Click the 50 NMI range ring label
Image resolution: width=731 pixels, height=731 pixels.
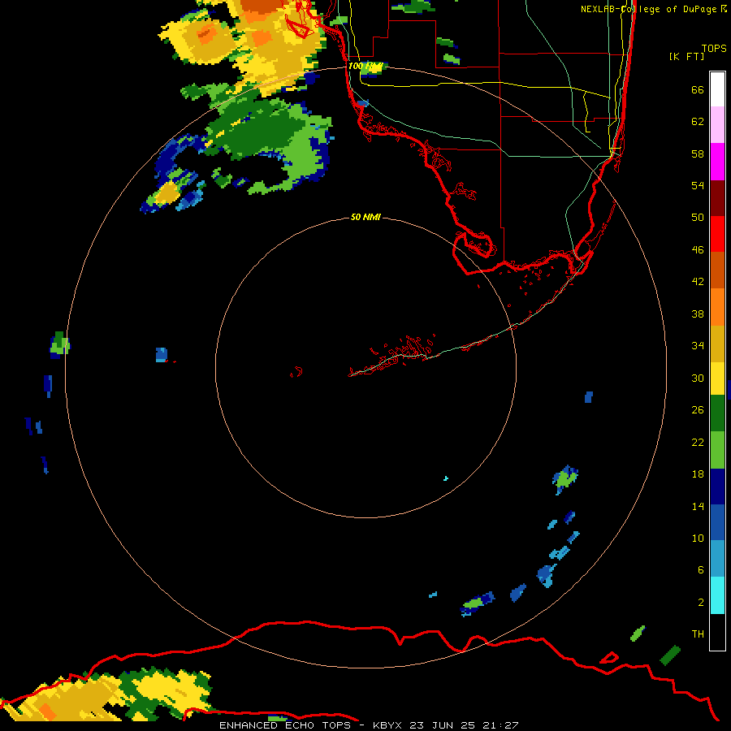pyautogui.click(x=365, y=217)
